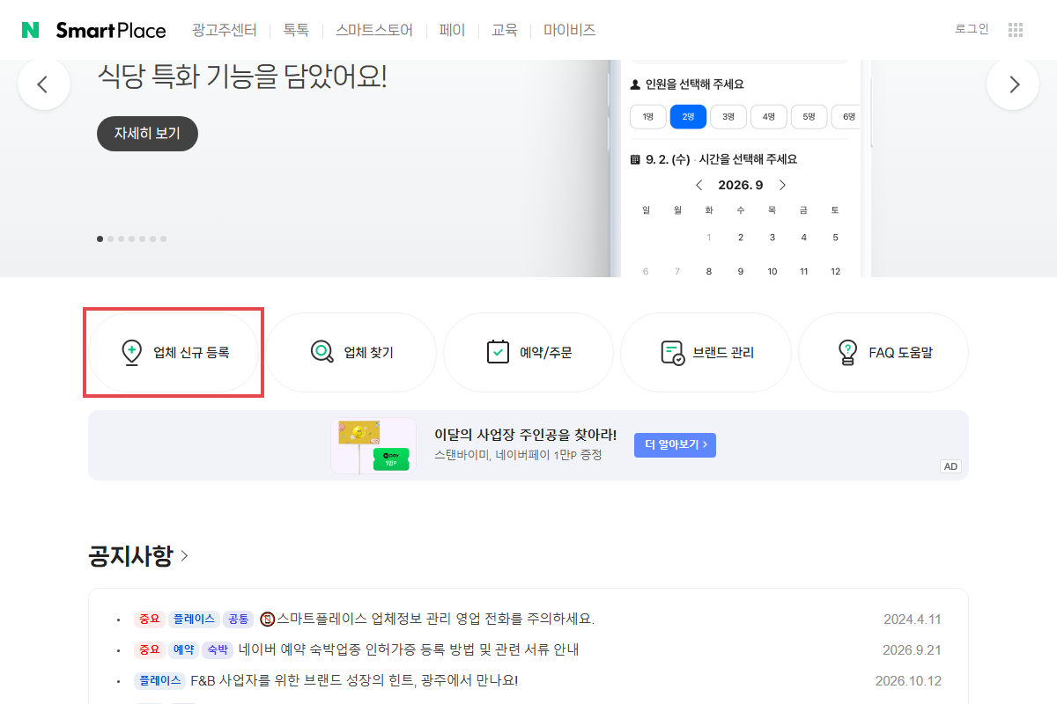Click date 2026.9.21 on second notice

pos(912,650)
